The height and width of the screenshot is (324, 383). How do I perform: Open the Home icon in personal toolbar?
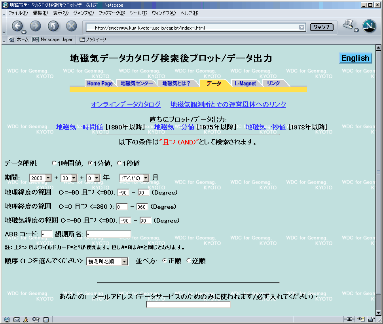pos(11,39)
